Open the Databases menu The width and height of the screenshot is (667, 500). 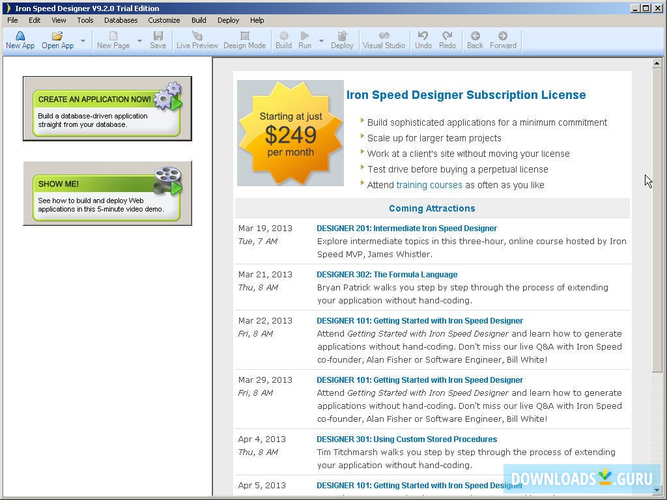121,20
